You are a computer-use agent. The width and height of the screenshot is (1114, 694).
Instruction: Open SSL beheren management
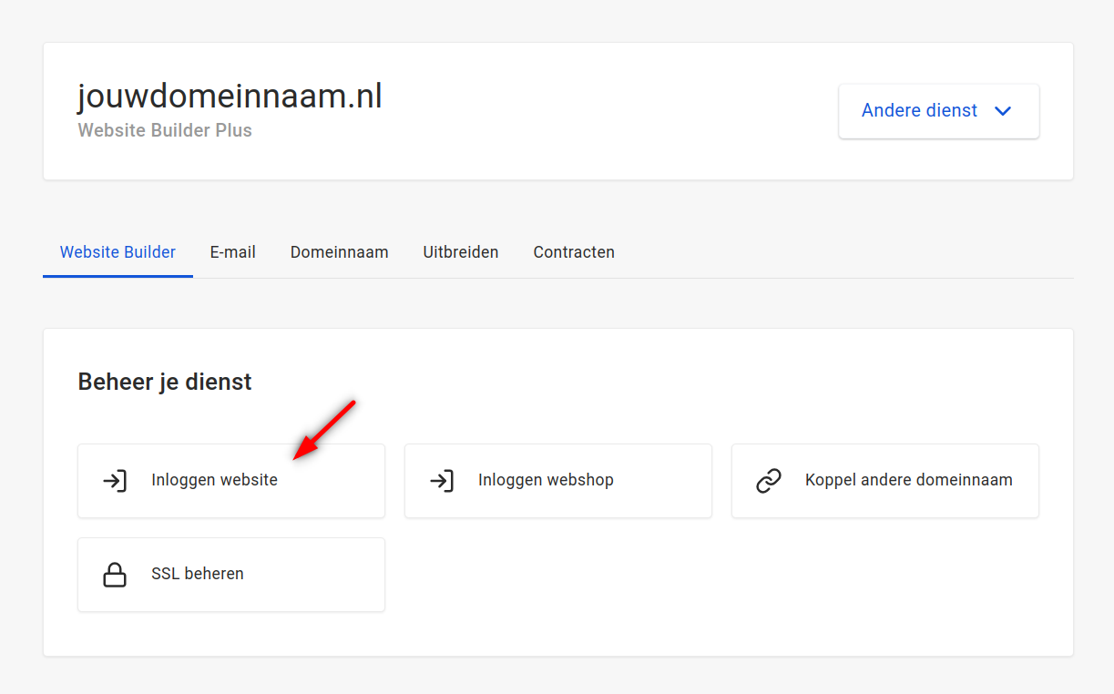[230, 574]
